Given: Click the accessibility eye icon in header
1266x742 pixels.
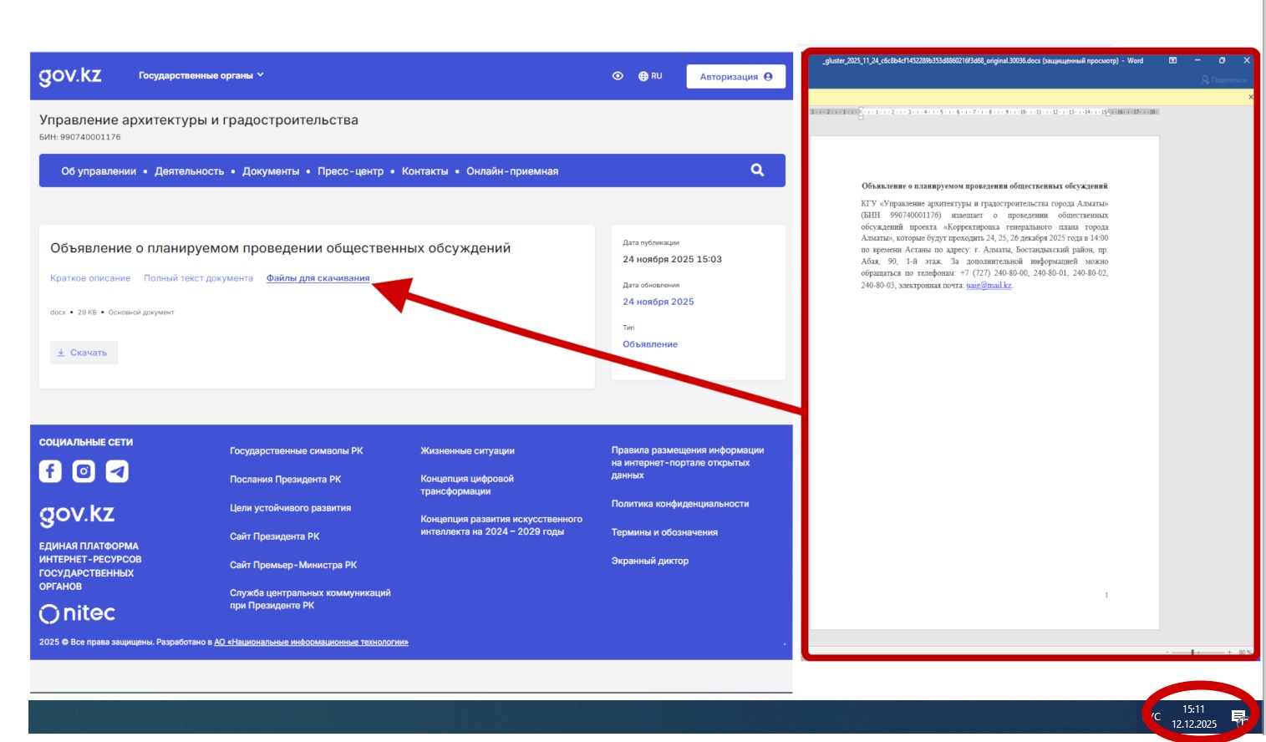Looking at the screenshot, I should click(618, 76).
